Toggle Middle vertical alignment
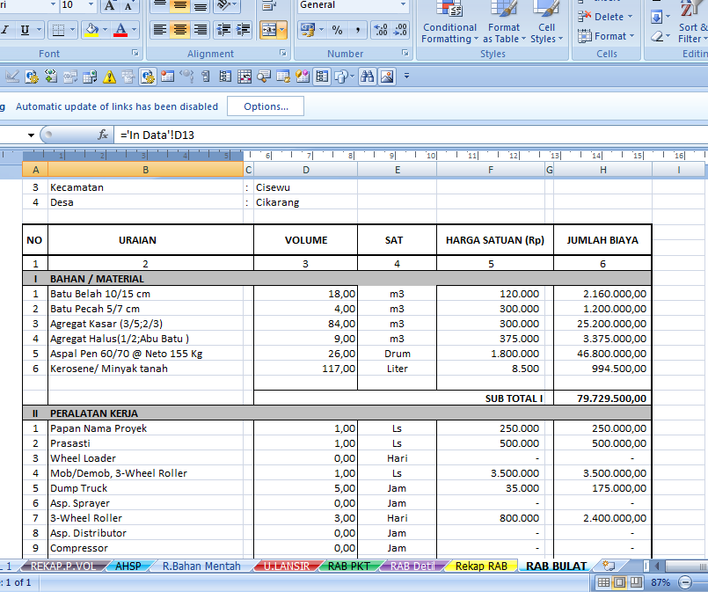The image size is (708, 592). tap(179, 5)
